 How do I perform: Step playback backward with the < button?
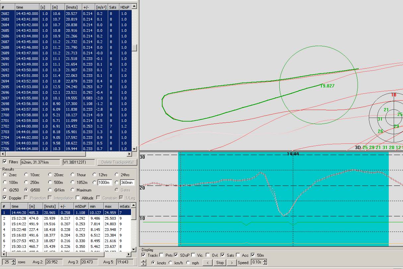(207, 263)
